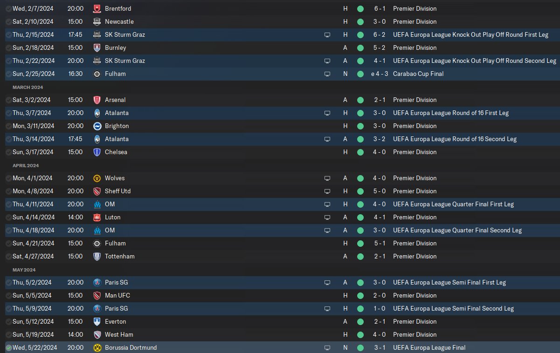Collapse the APRIL 2024 month section
Screen dimensions: 560x353
pos(26,165)
